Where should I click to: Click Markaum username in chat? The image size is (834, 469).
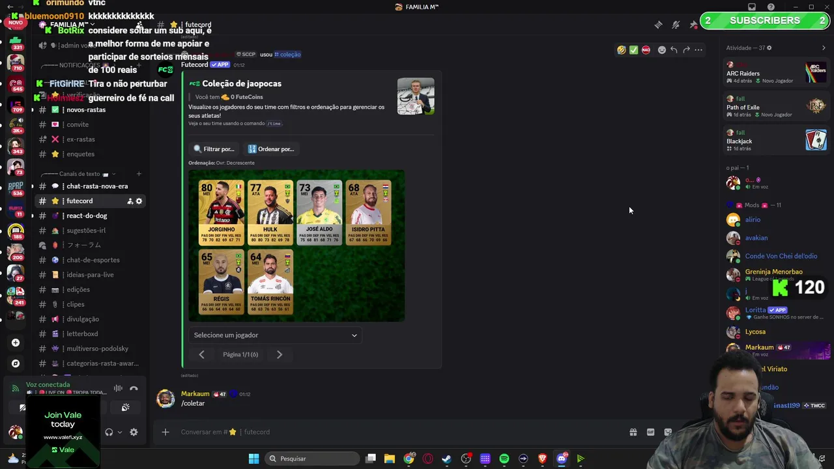195,394
